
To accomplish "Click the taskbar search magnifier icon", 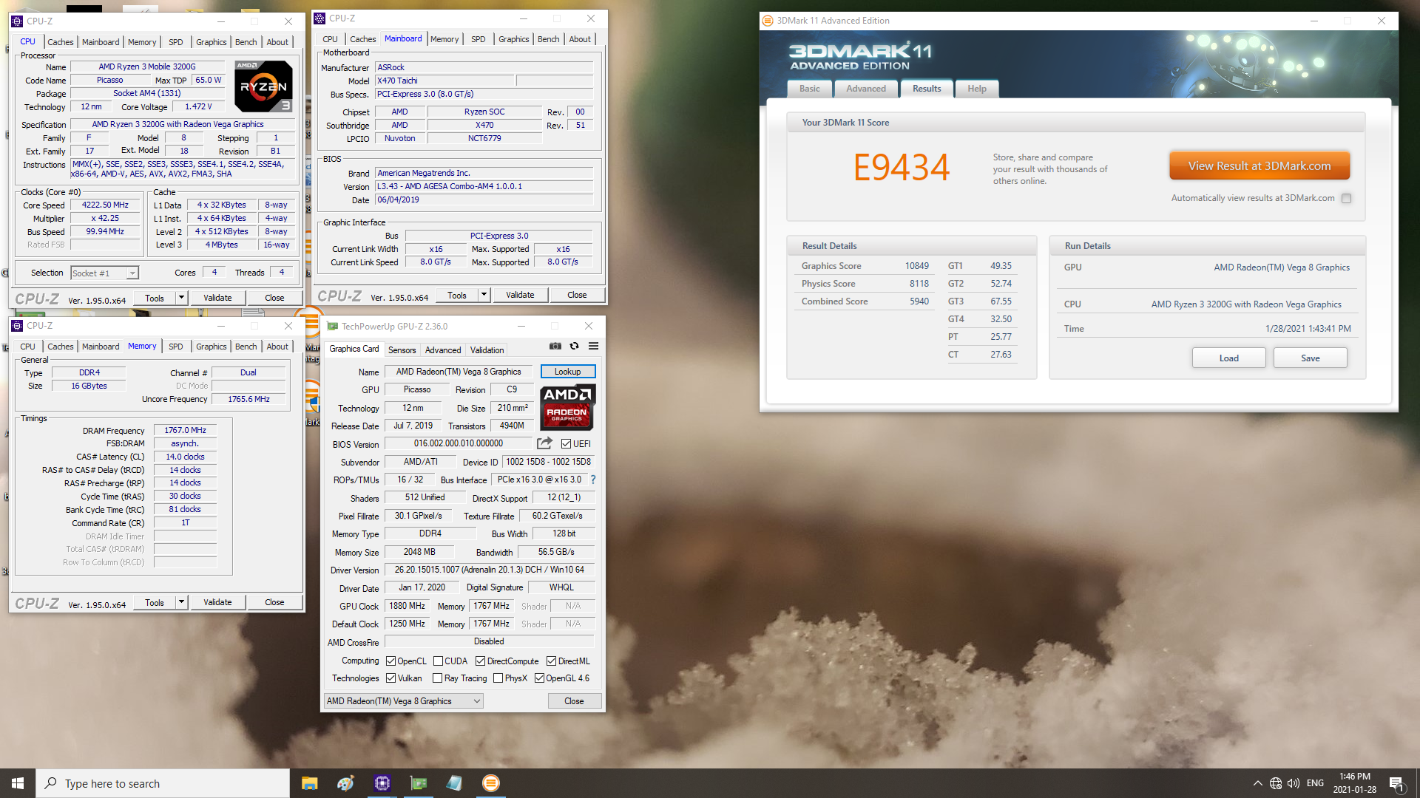I will click(x=50, y=783).
